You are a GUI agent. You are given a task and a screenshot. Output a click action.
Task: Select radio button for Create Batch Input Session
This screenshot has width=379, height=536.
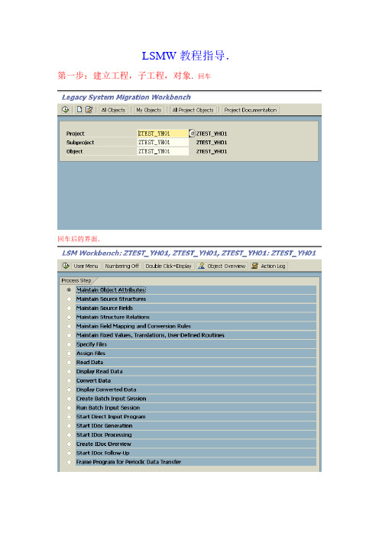click(69, 399)
